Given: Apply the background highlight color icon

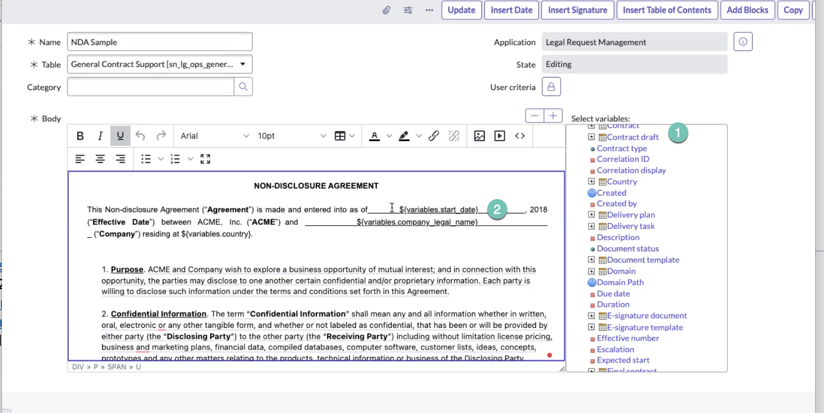Looking at the screenshot, I should (404, 136).
